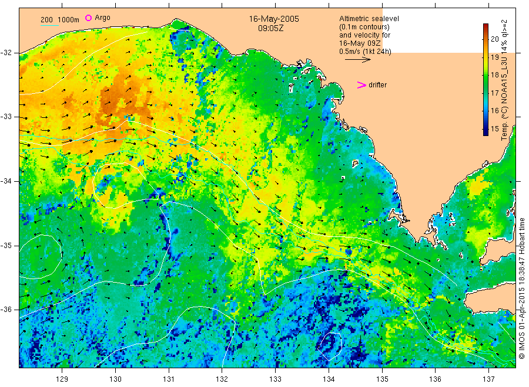Click the temperature color bar scale
This screenshot has height=387, width=529.
(x=486, y=80)
